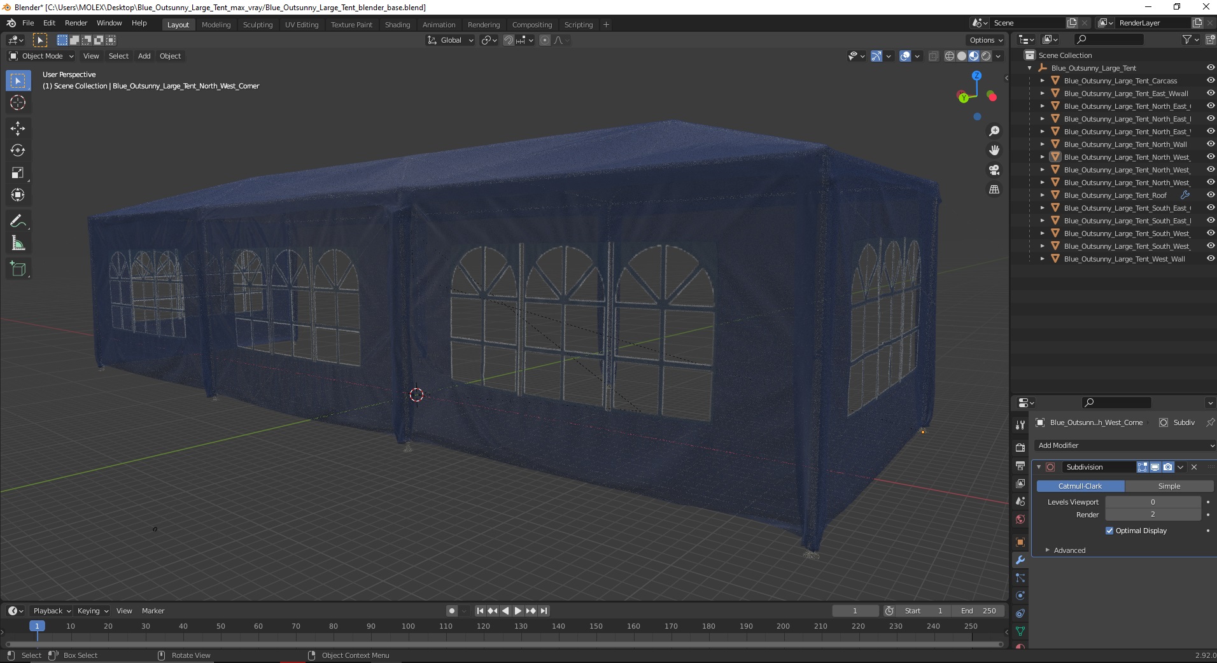Open the Options dropdown in viewport header
The width and height of the screenshot is (1217, 663).
986,40
